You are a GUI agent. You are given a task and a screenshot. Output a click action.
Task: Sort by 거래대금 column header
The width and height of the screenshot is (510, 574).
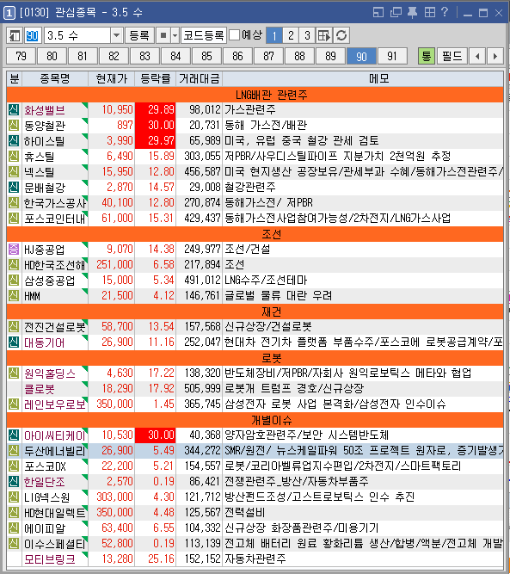[199, 78]
